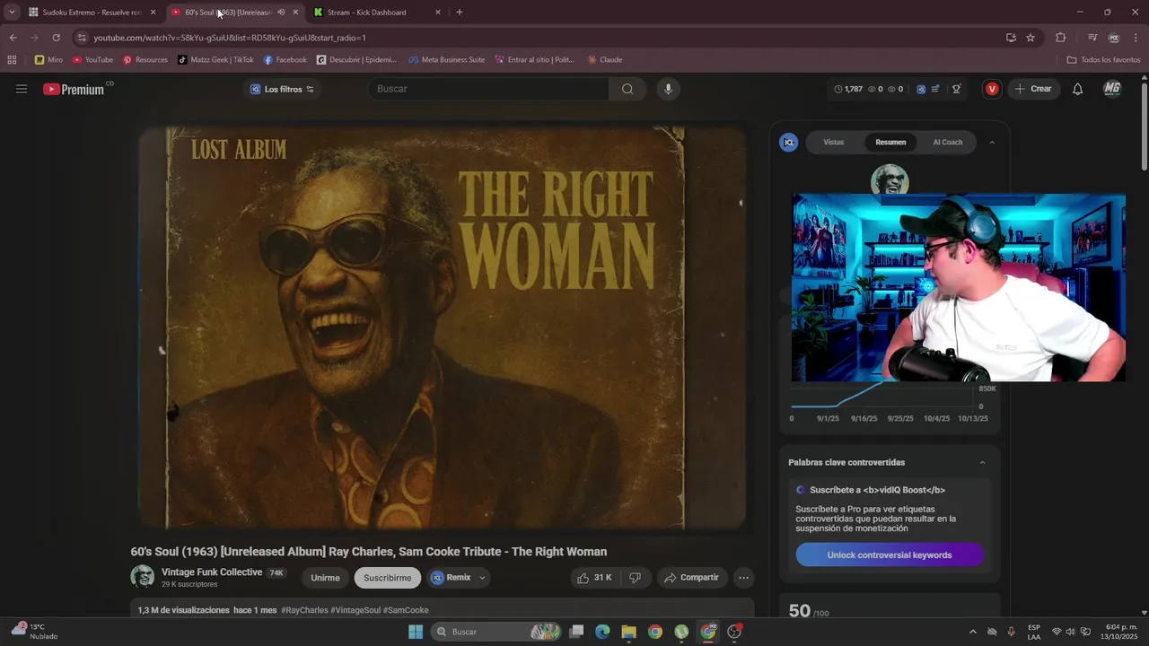Click the Vintage Funk Collective channel avatar
Screen dimensions: 1149x646
(142, 577)
